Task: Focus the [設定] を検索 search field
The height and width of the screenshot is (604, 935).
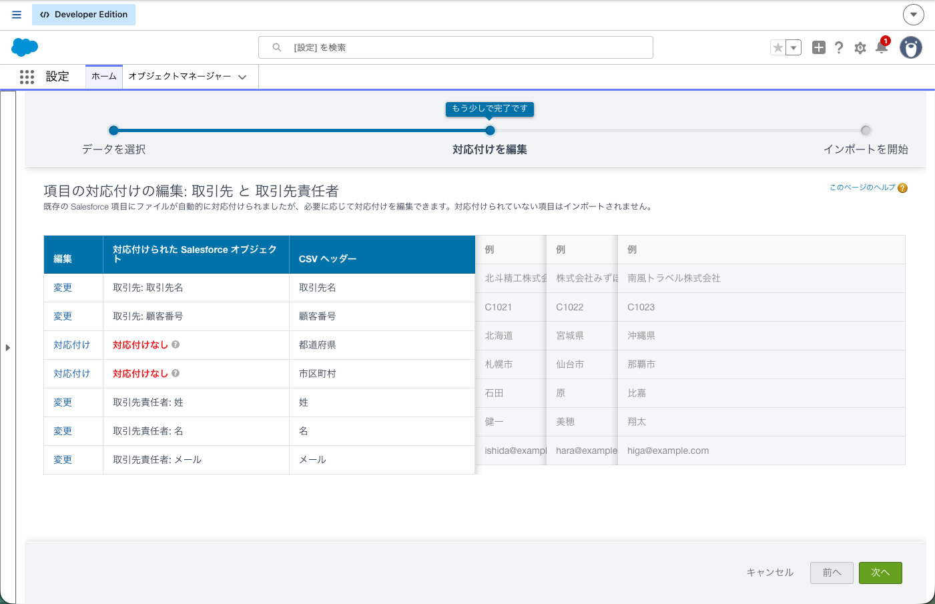Action: [456, 47]
